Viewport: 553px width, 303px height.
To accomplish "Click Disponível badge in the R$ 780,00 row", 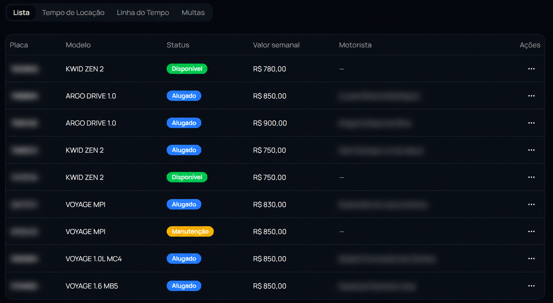I will (x=187, y=69).
